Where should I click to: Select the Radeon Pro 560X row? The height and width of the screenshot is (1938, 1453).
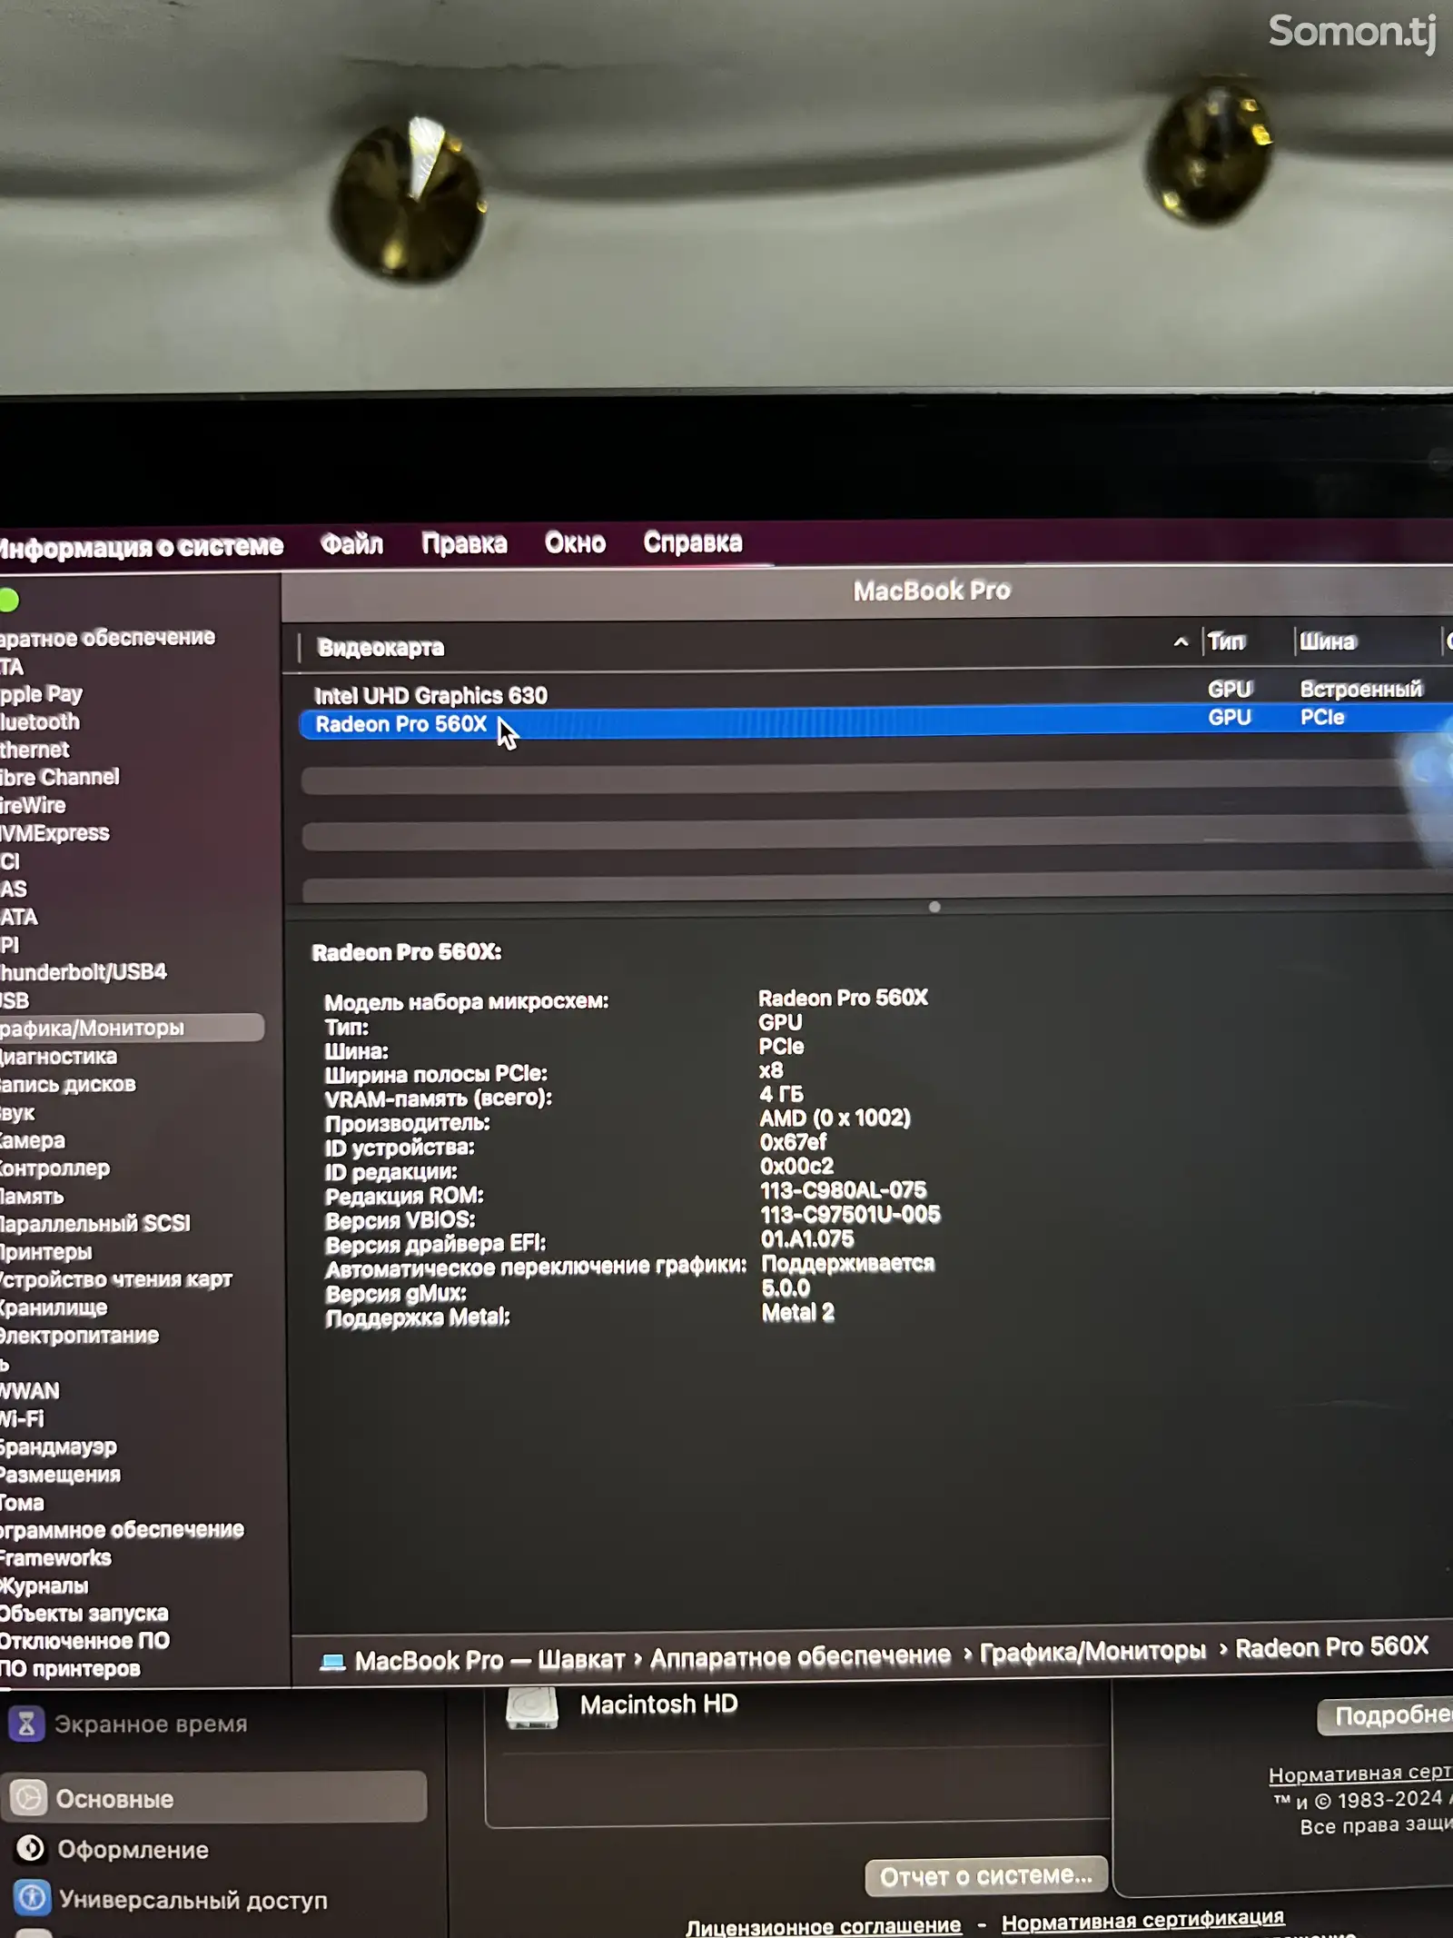876,723
